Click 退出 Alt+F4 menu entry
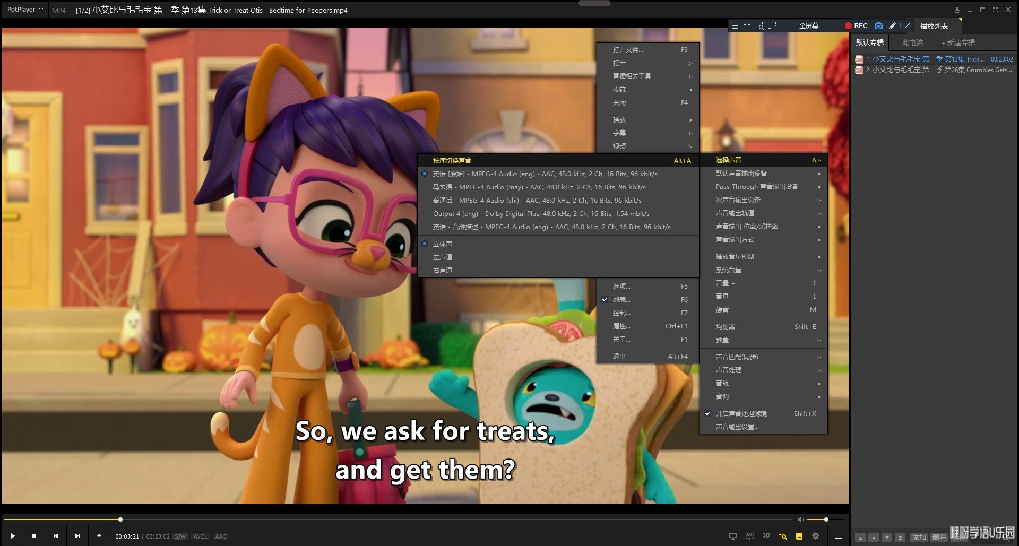Image resolution: width=1019 pixels, height=546 pixels. point(647,356)
